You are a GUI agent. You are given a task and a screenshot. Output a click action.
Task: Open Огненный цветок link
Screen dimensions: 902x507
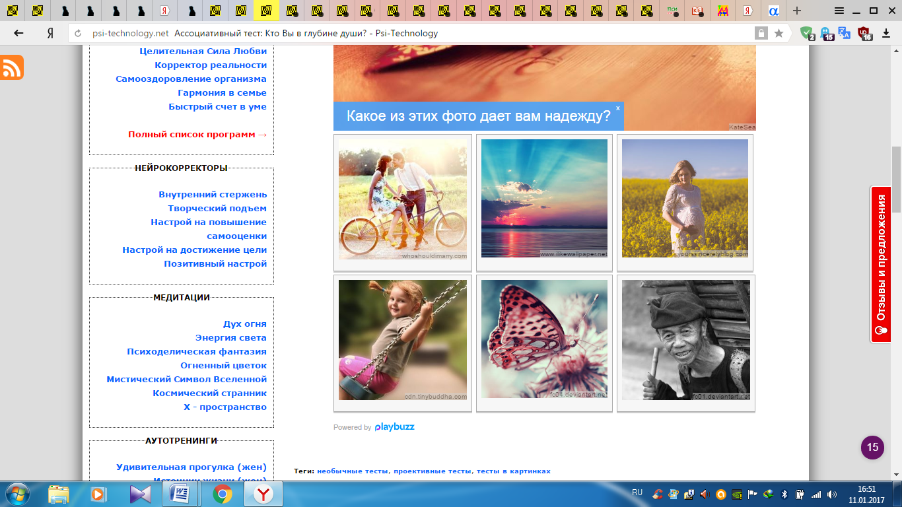[224, 365]
